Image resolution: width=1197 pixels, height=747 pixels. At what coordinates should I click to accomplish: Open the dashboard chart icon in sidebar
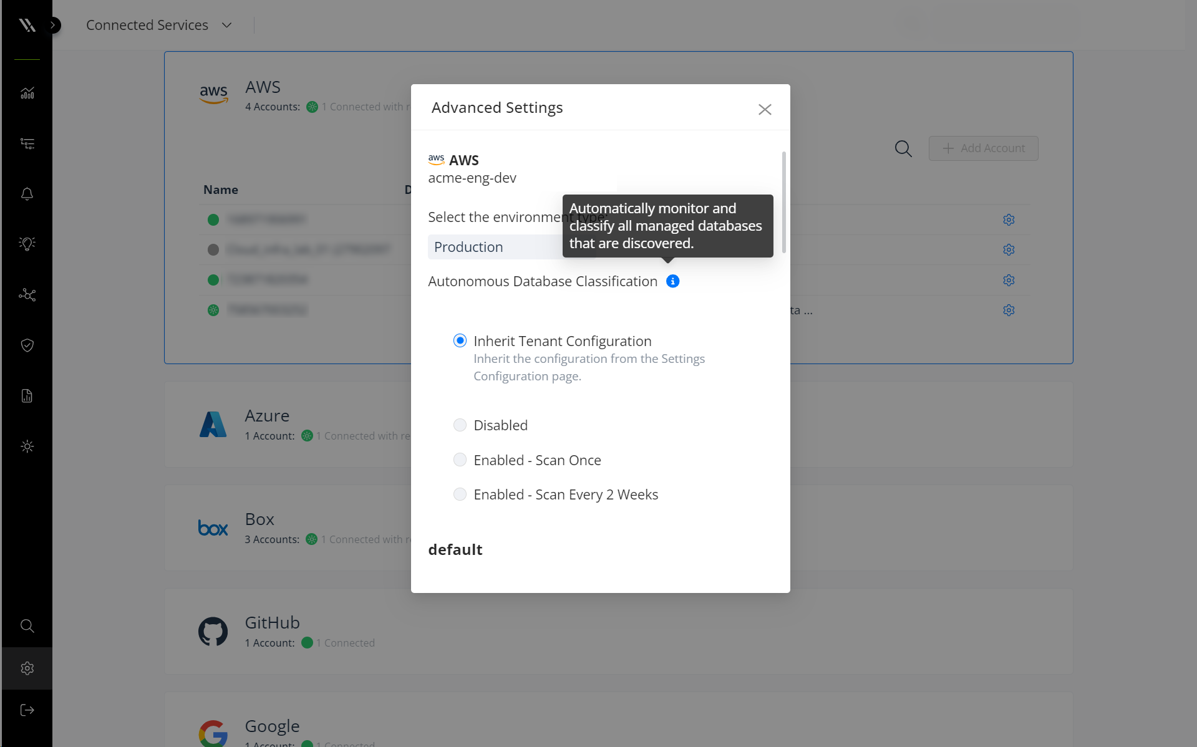(27, 93)
